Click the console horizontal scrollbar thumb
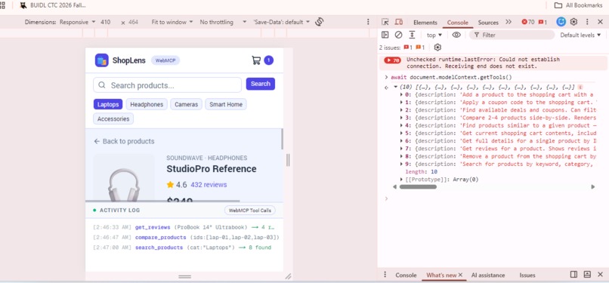Screen dimensions: 609x283 (418, 187)
